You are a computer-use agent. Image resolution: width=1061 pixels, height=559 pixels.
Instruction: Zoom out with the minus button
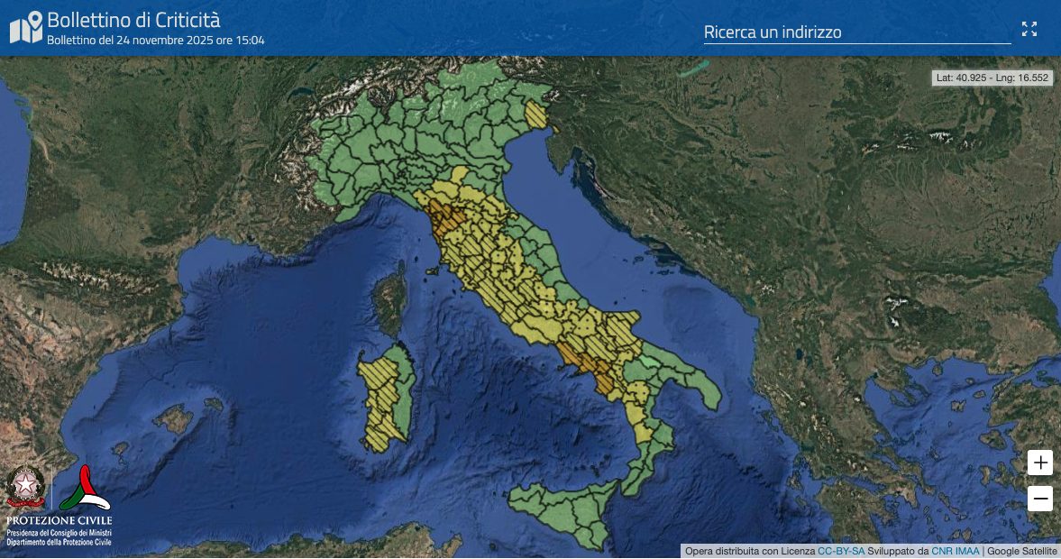tap(1040, 498)
